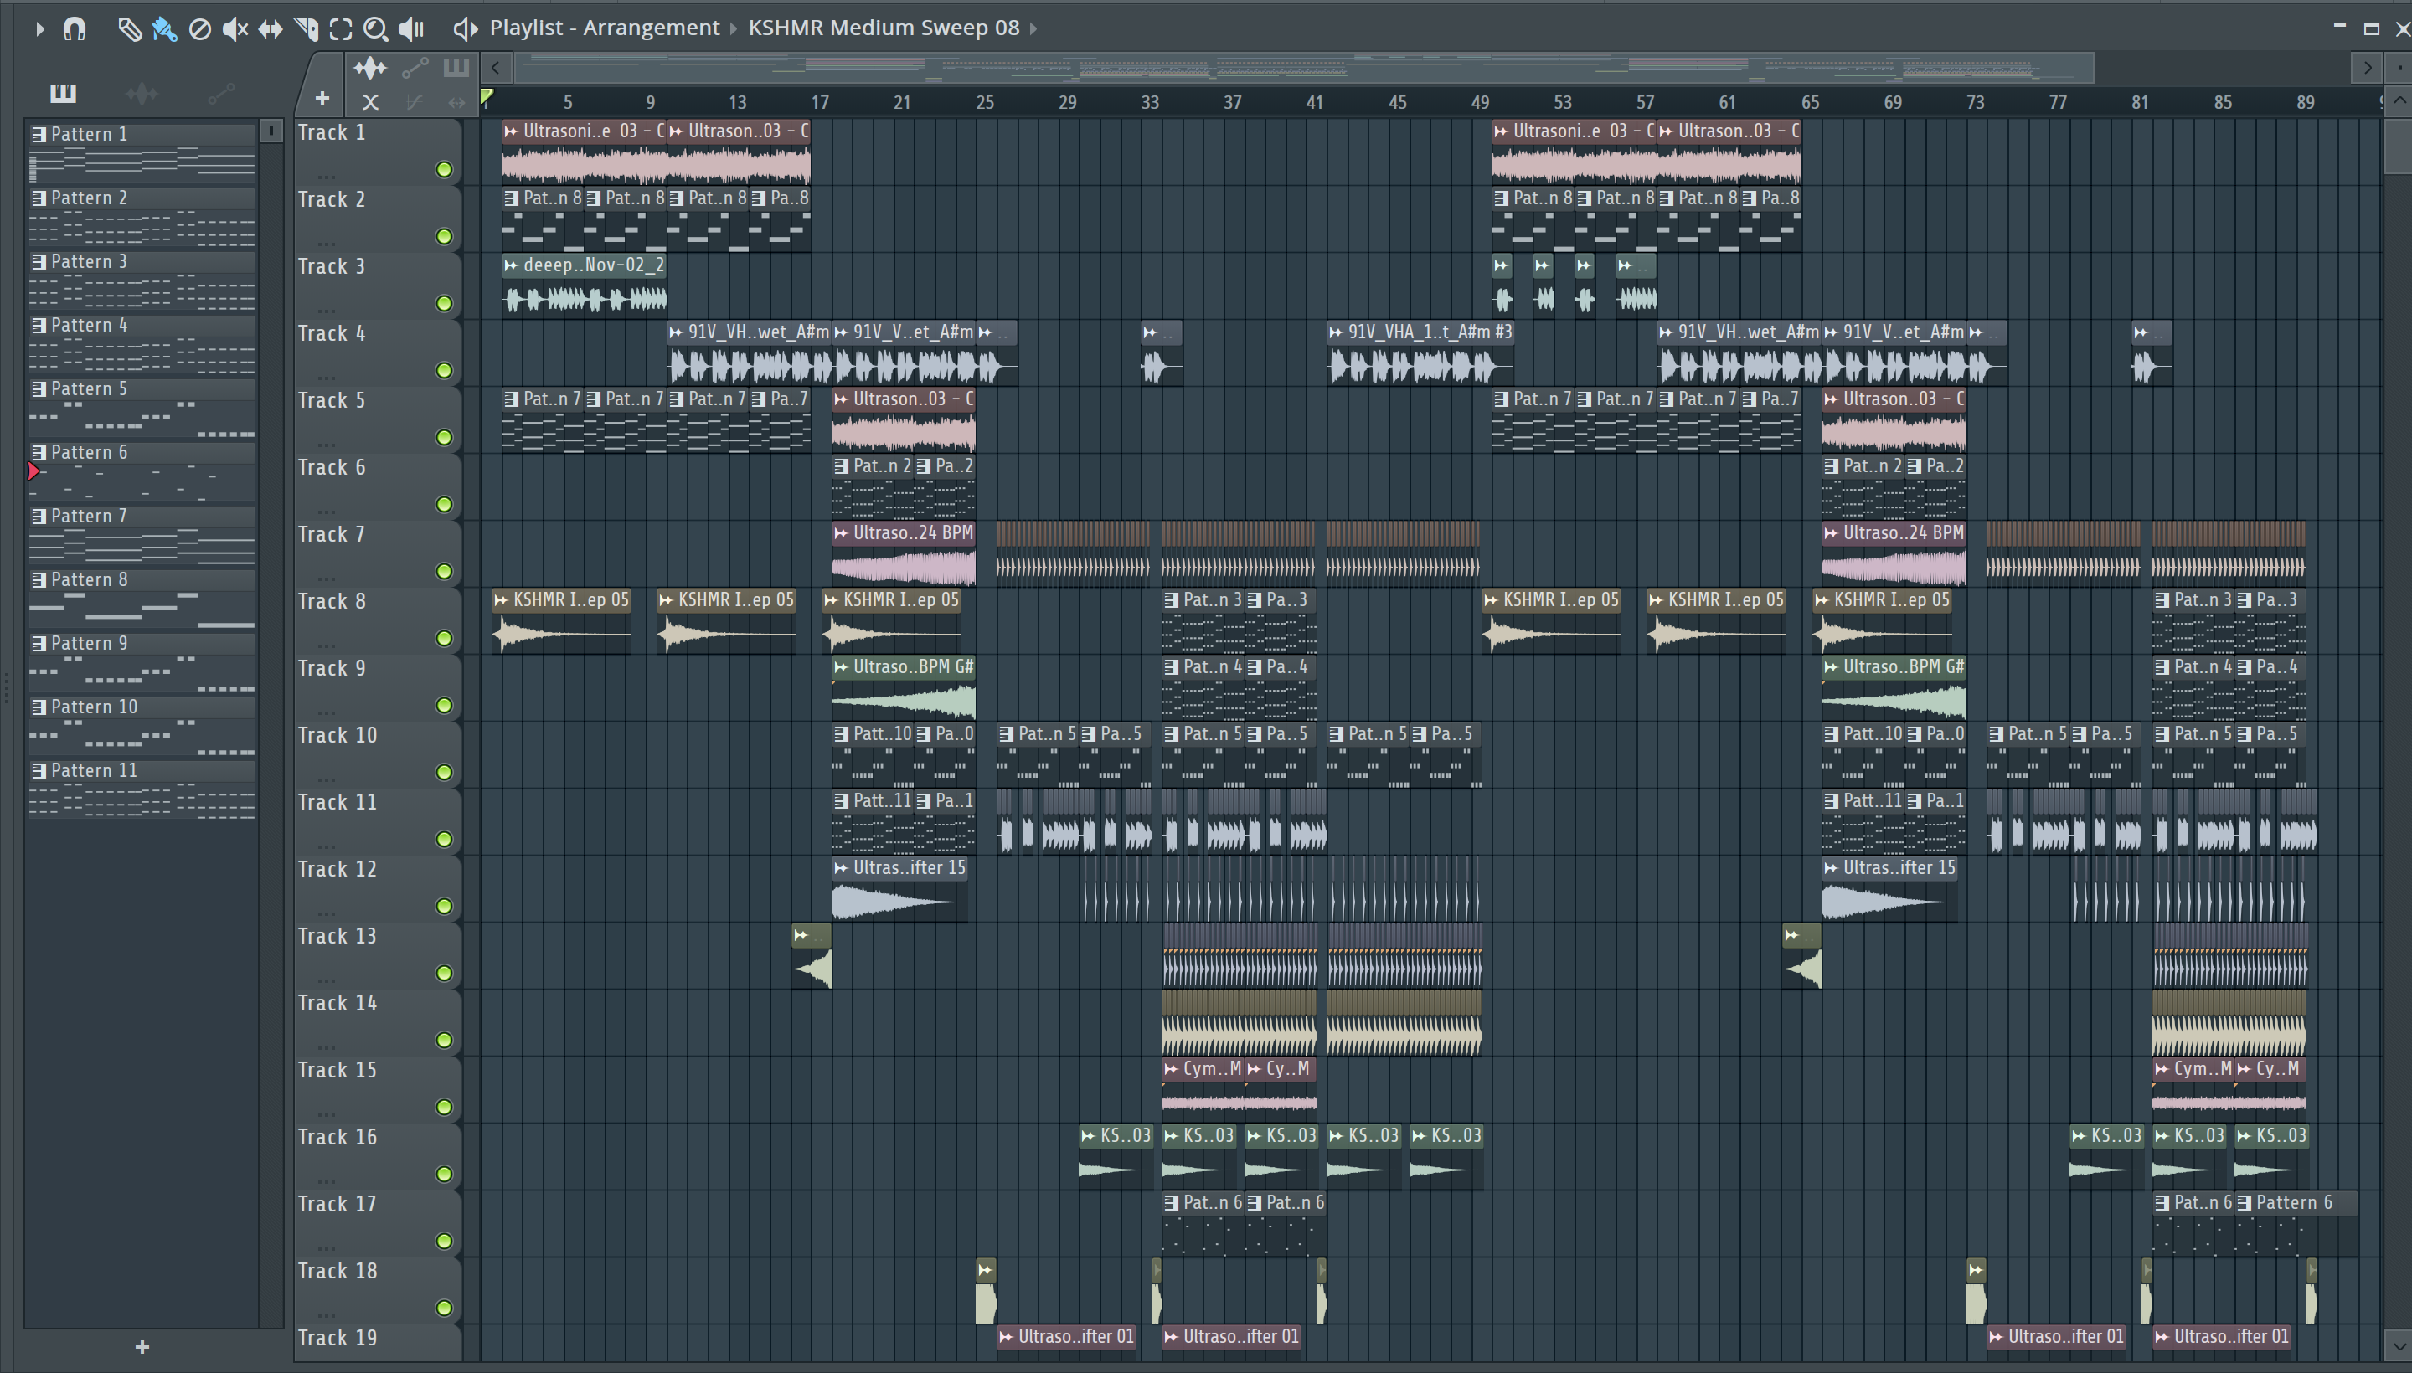Click the horizontal overview scrollbar thumb
The width and height of the screenshot is (2412, 1373).
tap(1302, 68)
